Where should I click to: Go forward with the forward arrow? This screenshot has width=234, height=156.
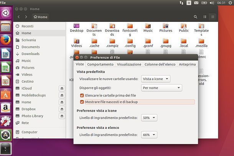point(26,17)
